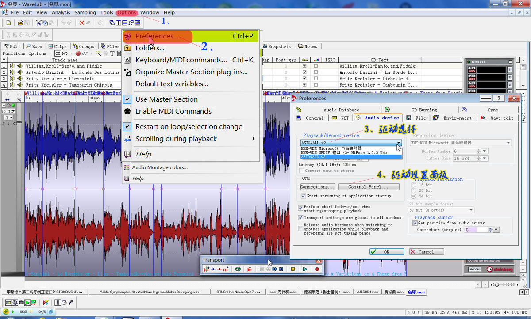The width and height of the screenshot is (531, 319).
Task: Click the open file folder icon
Action: click(x=20, y=23)
